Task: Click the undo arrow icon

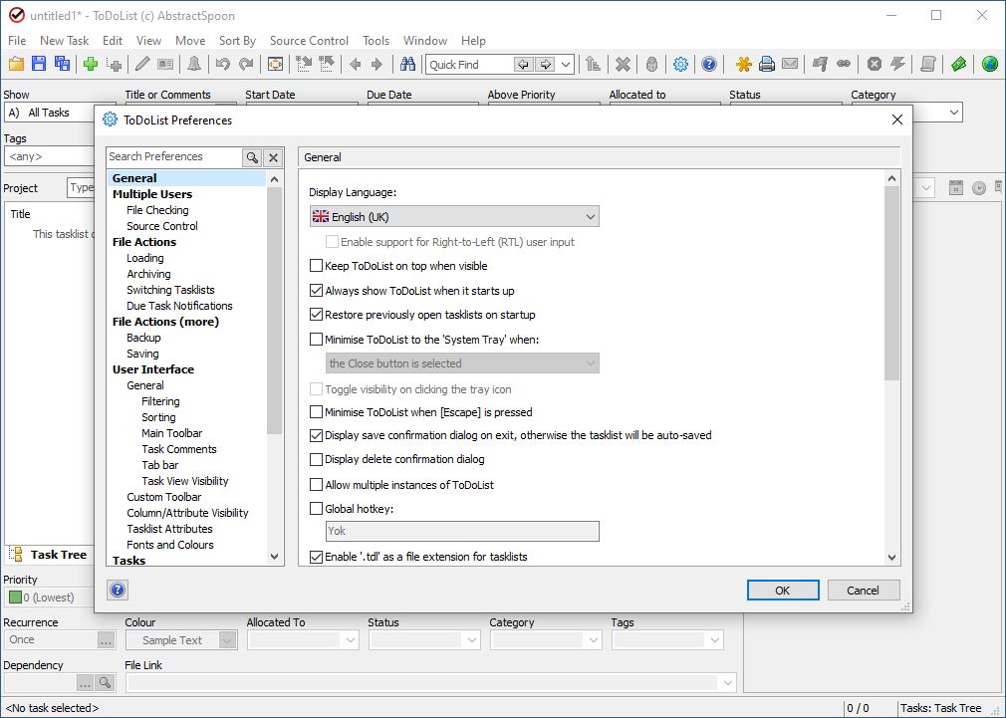Action: pos(223,64)
